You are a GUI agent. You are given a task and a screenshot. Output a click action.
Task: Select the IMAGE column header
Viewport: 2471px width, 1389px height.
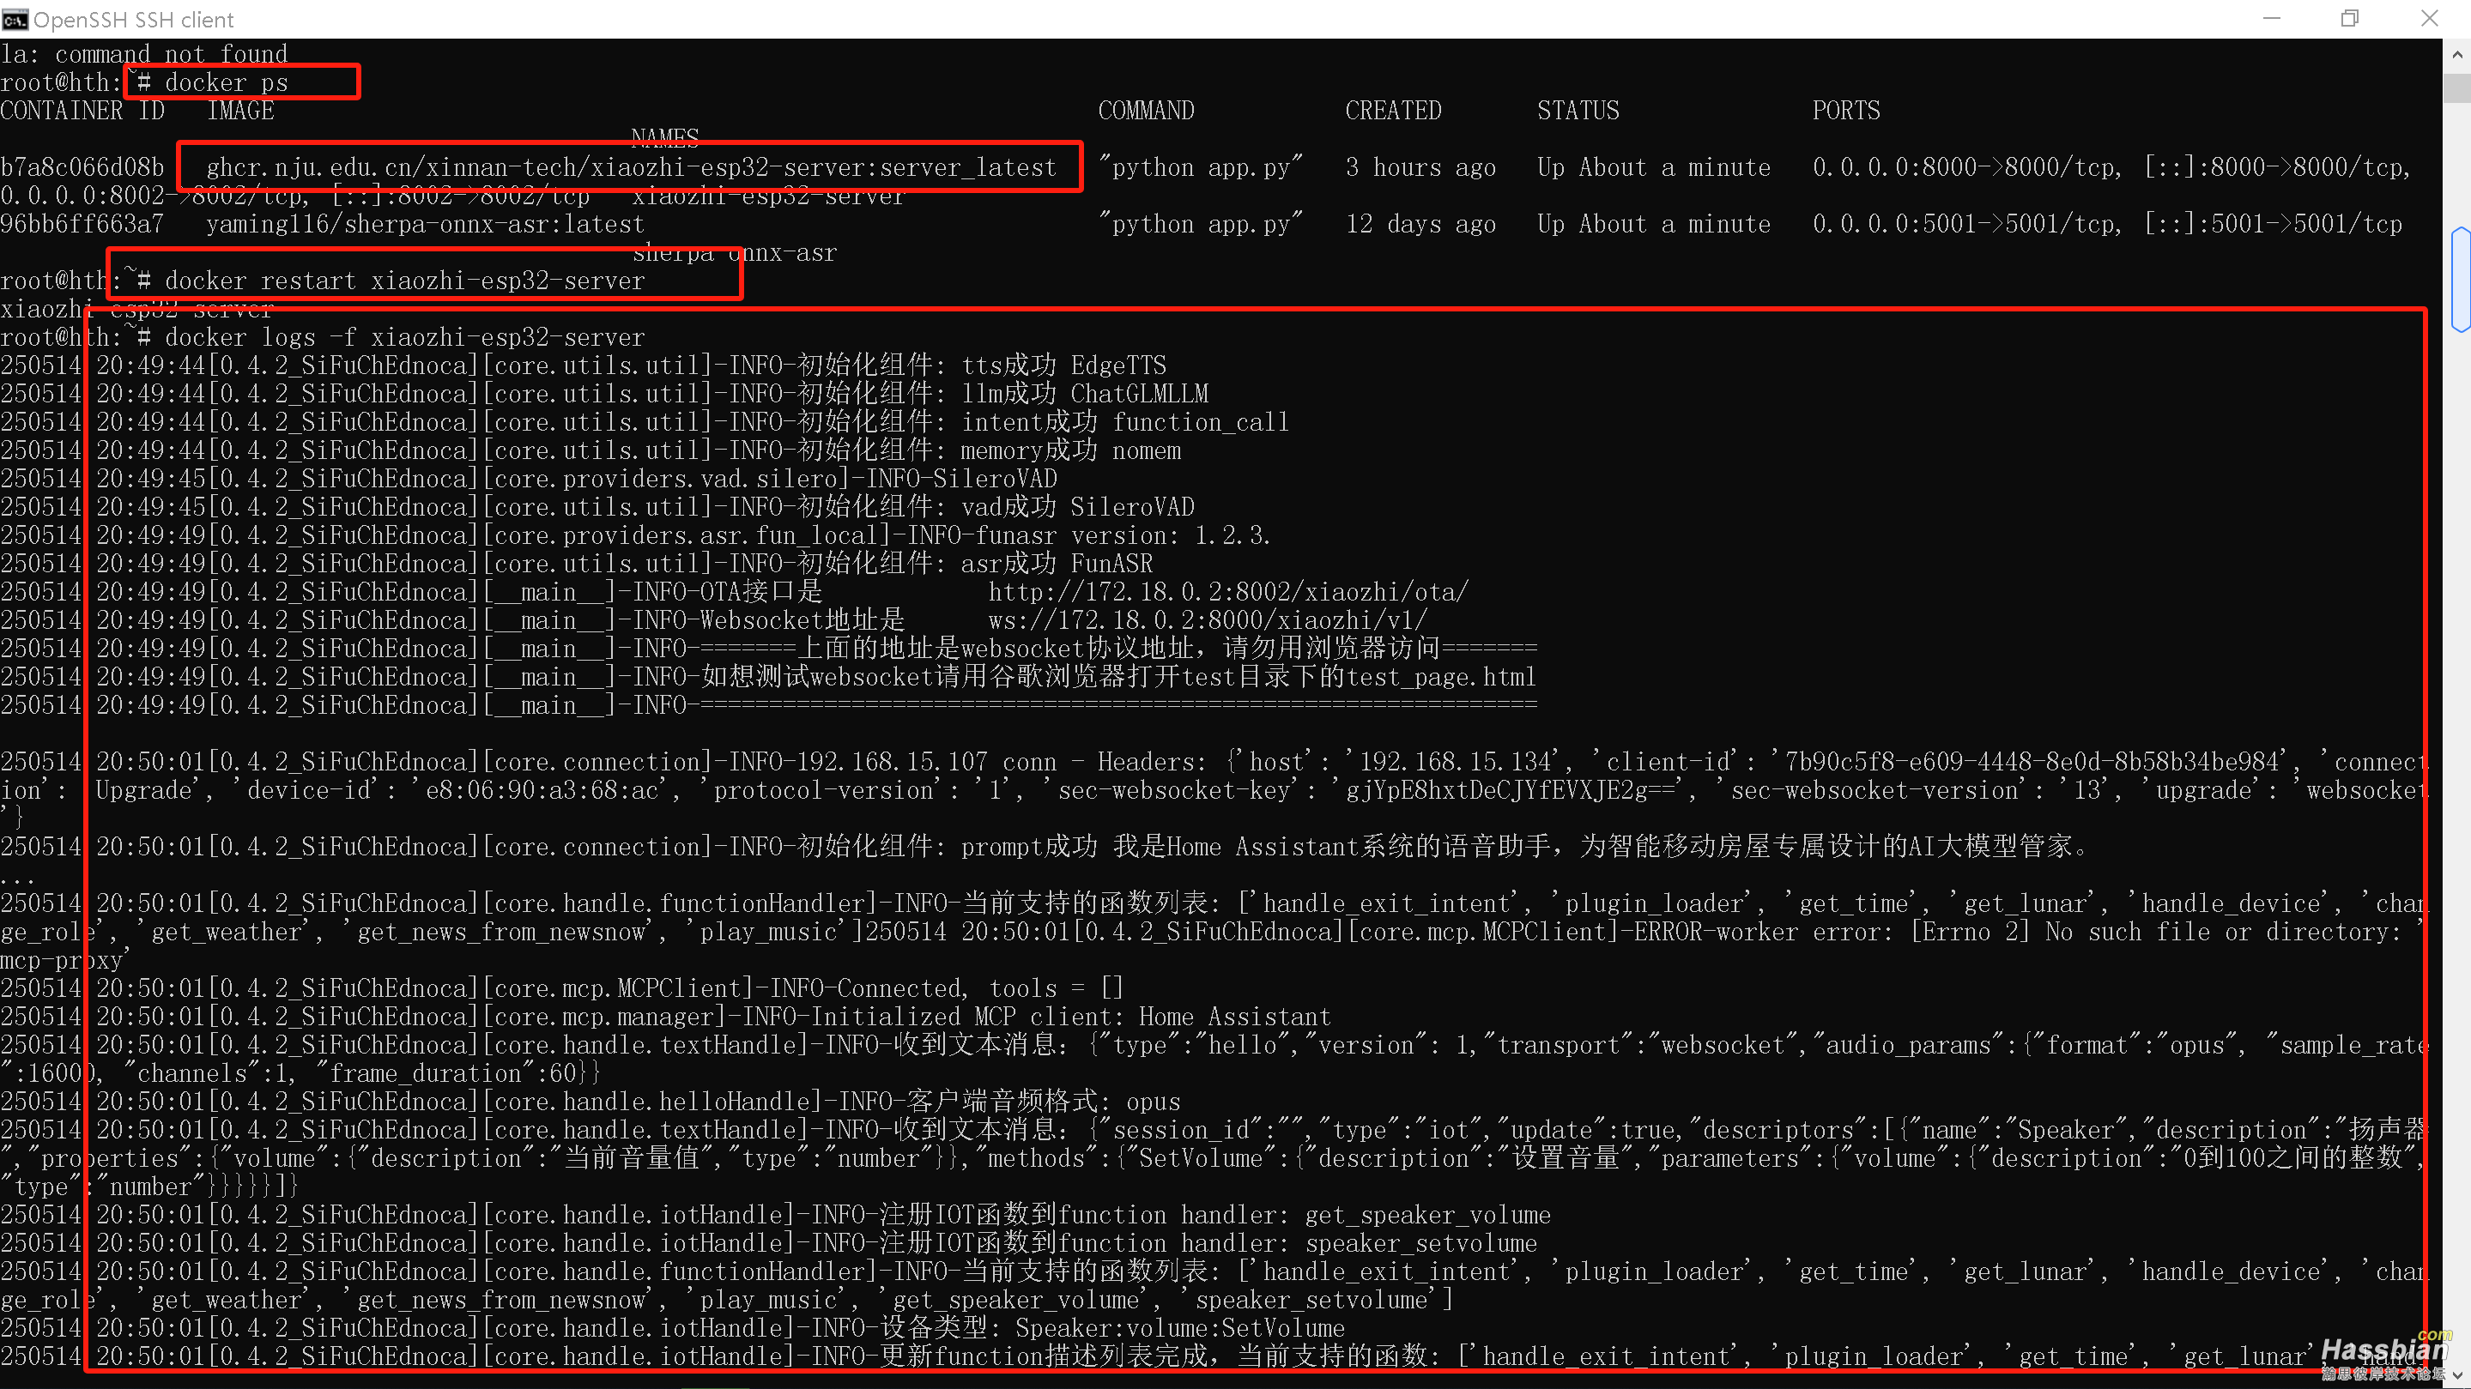[241, 112]
